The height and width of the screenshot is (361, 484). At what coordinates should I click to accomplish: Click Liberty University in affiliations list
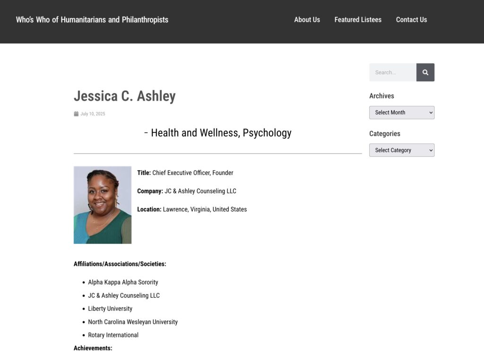(110, 309)
